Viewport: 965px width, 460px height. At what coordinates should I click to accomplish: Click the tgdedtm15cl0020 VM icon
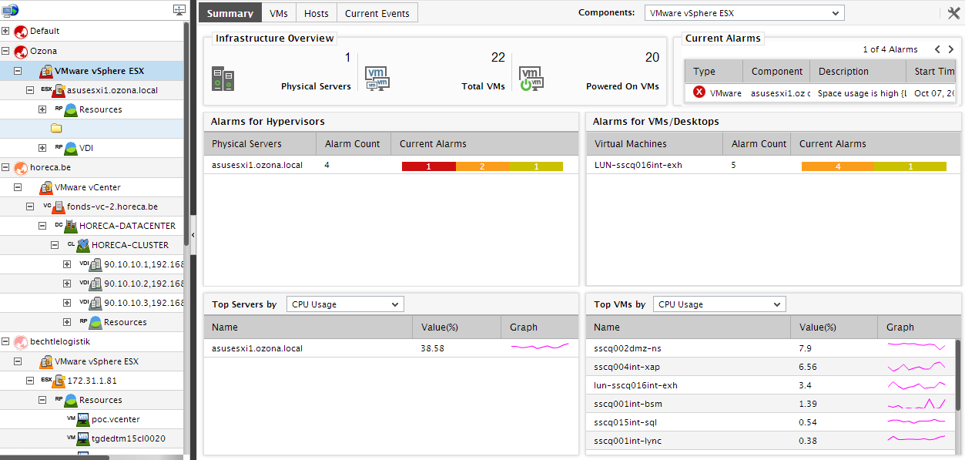pos(83,438)
